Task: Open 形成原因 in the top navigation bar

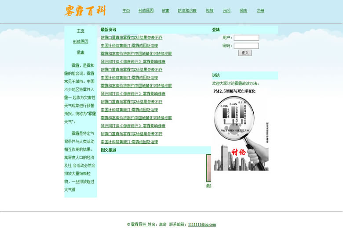Action: pyautogui.click(x=146, y=11)
